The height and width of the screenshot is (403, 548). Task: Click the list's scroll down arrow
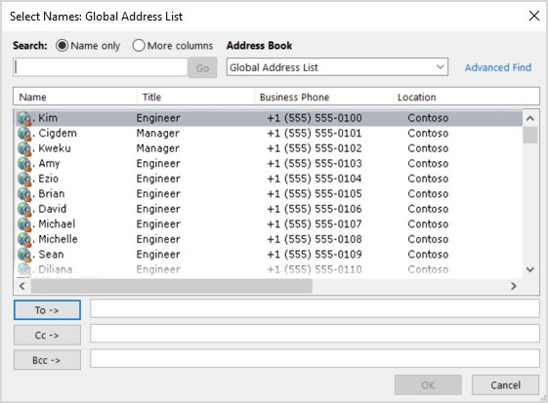[530, 269]
